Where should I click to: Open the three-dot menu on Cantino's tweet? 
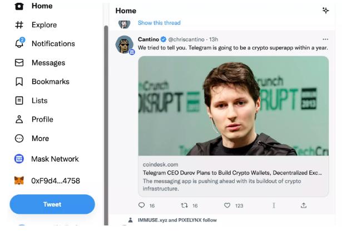coord(325,39)
